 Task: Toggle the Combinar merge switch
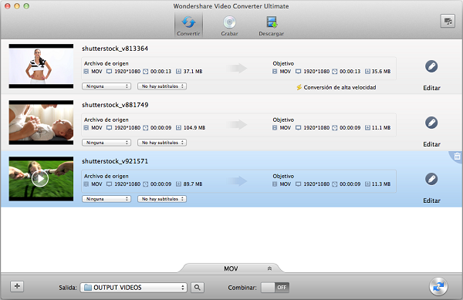[275, 288]
